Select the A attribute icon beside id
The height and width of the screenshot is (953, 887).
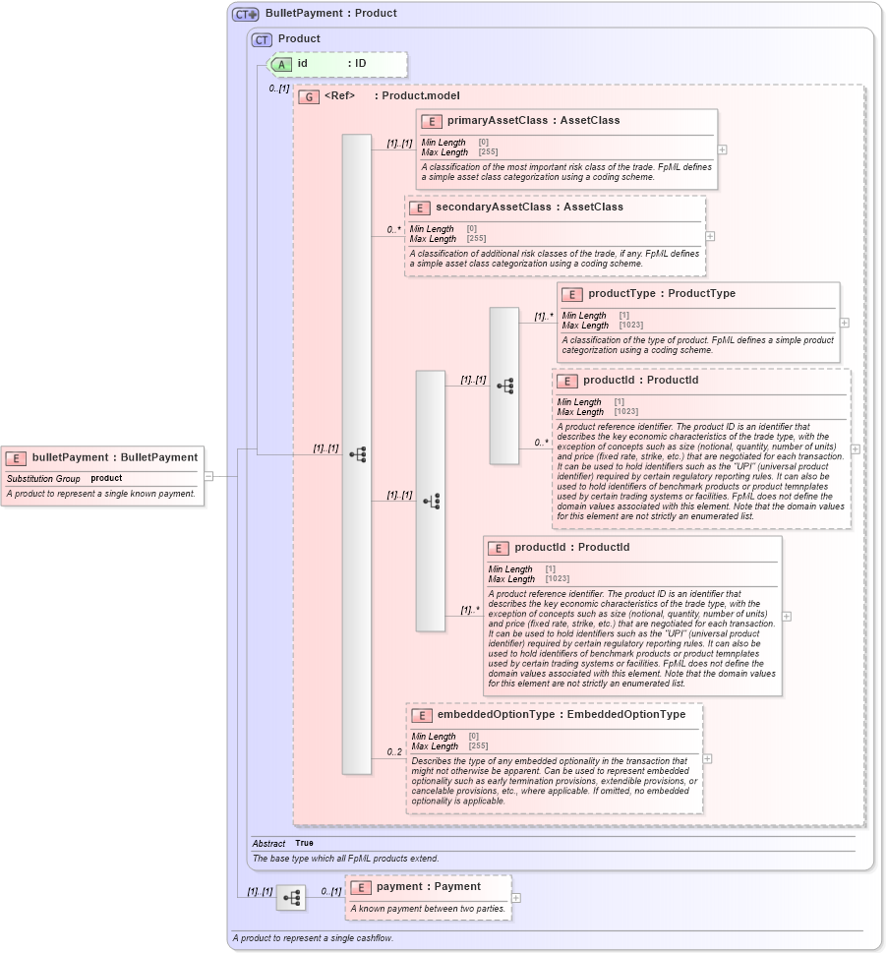coord(280,64)
